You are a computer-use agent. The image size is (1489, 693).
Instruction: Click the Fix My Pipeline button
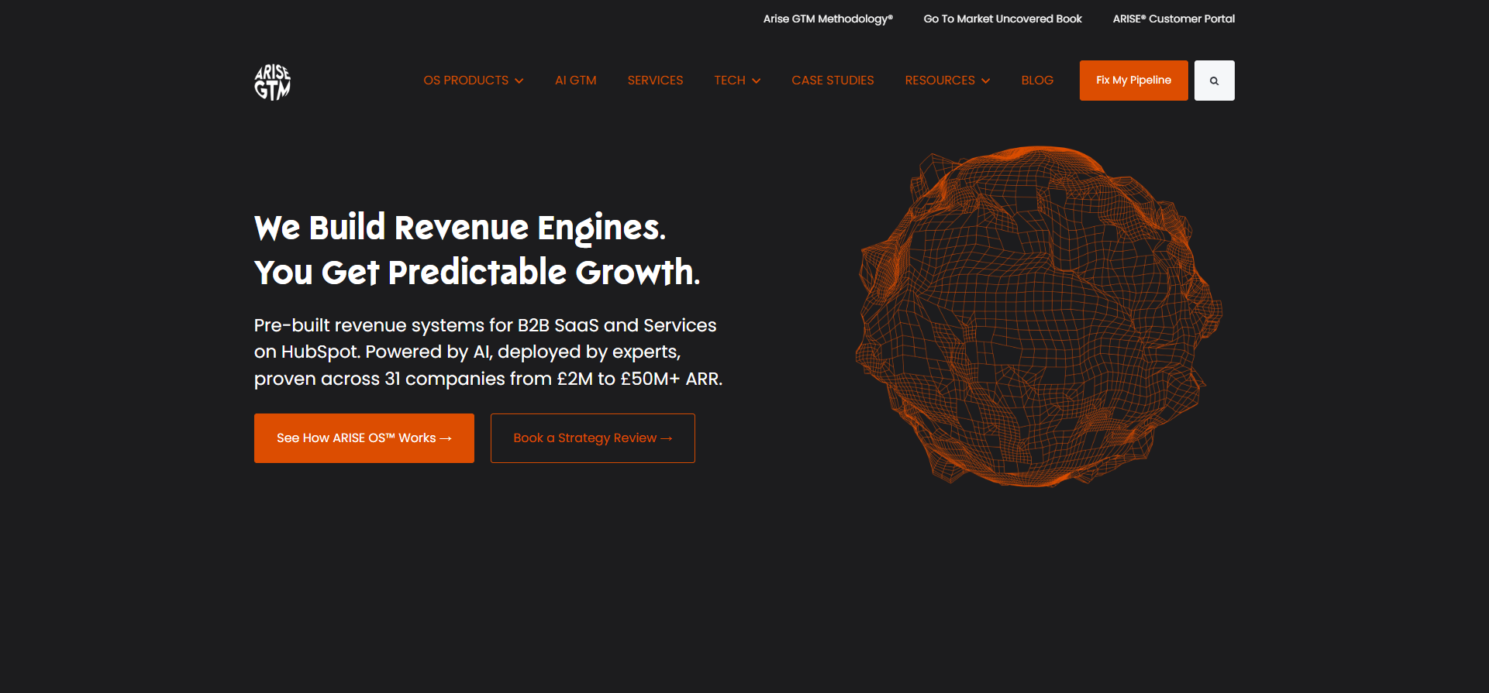pos(1133,81)
